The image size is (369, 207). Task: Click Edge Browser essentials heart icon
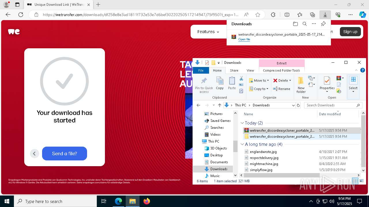(x=338, y=15)
